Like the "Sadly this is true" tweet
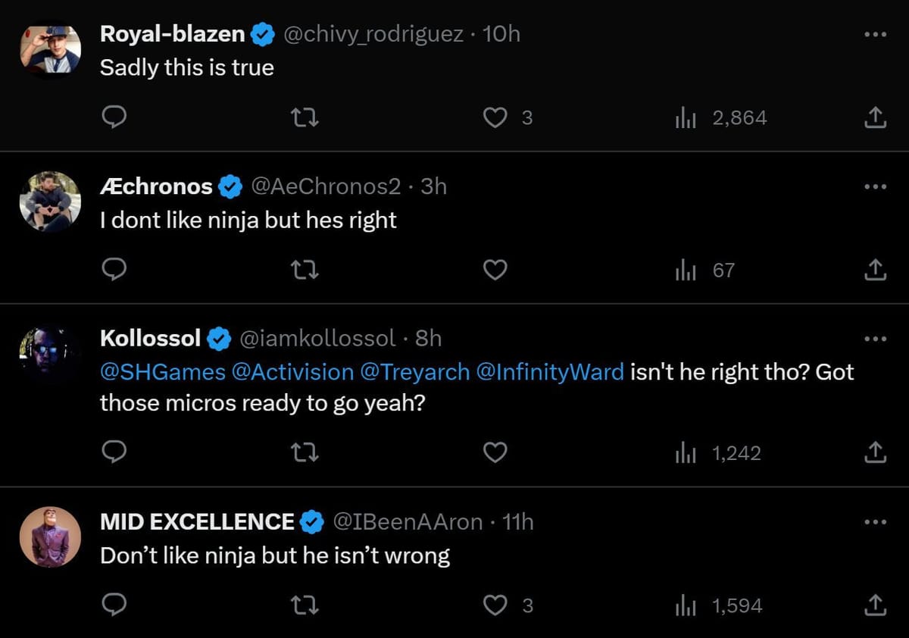 click(495, 117)
